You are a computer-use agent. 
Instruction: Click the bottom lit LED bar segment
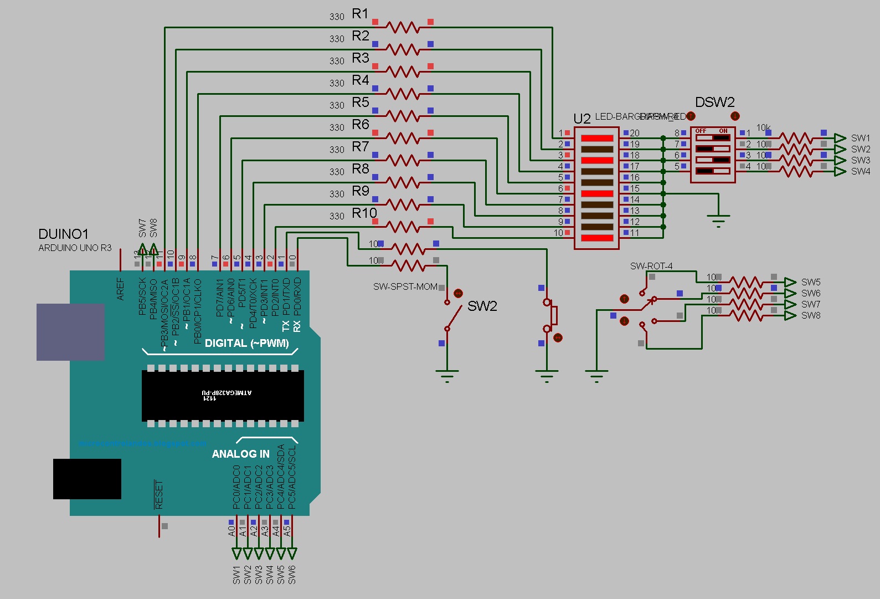(x=597, y=238)
